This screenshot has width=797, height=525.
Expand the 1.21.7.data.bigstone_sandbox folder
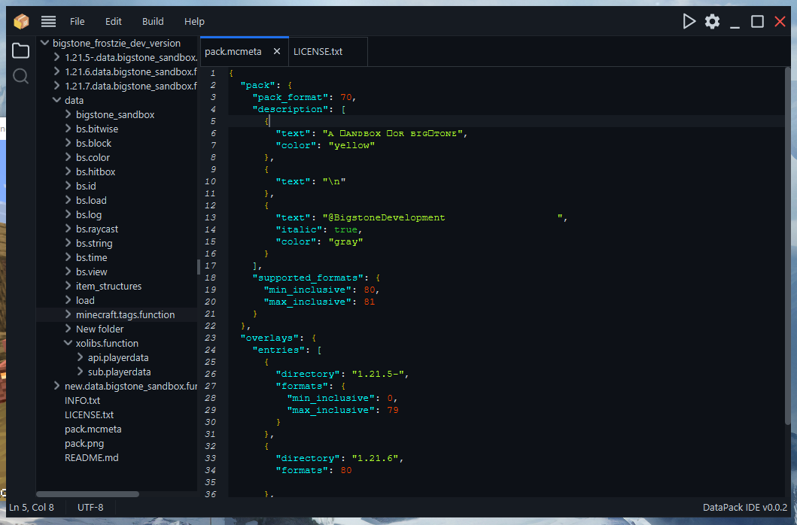[57, 86]
